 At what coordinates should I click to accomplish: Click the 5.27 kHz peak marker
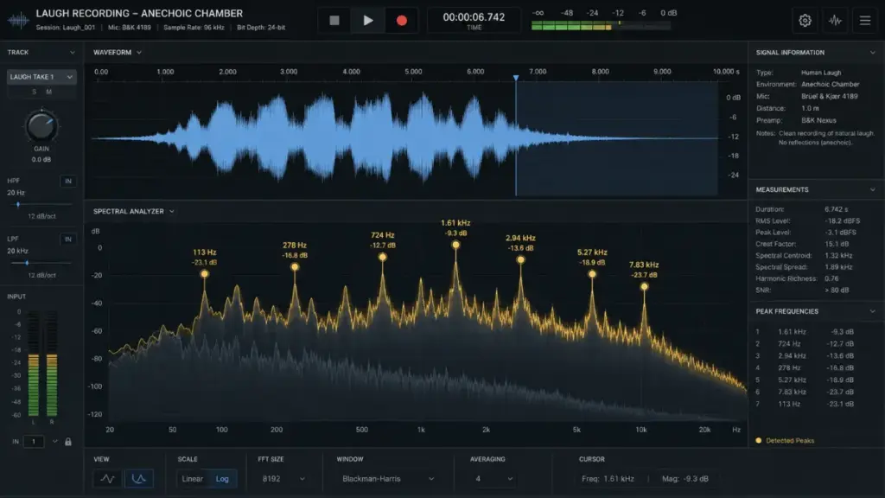pyautogui.click(x=592, y=274)
